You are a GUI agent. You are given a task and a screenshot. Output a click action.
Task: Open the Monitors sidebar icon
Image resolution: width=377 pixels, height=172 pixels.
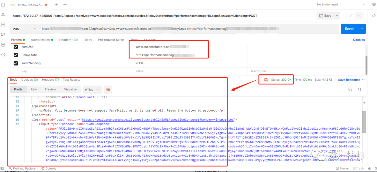click(x=3, y=44)
